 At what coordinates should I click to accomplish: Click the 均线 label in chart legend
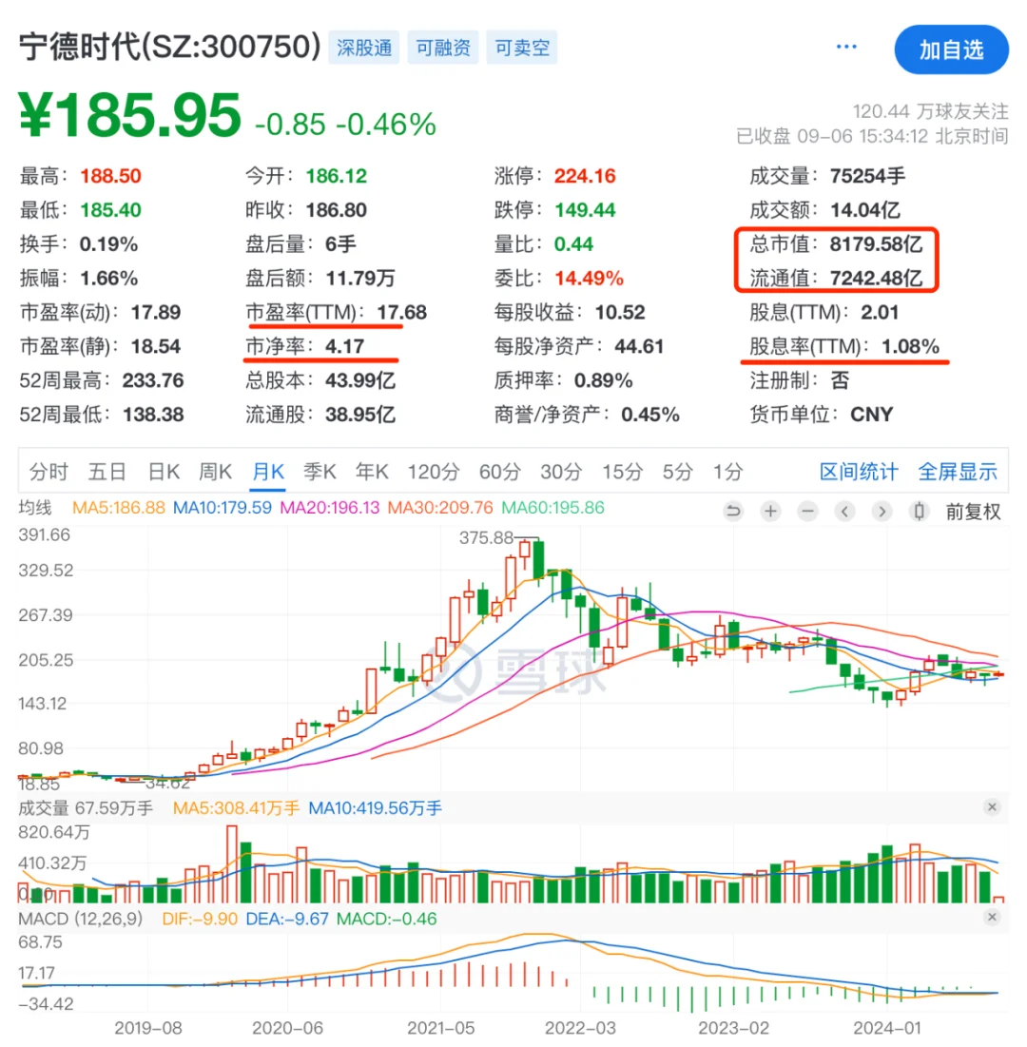pyautogui.click(x=35, y=508)
